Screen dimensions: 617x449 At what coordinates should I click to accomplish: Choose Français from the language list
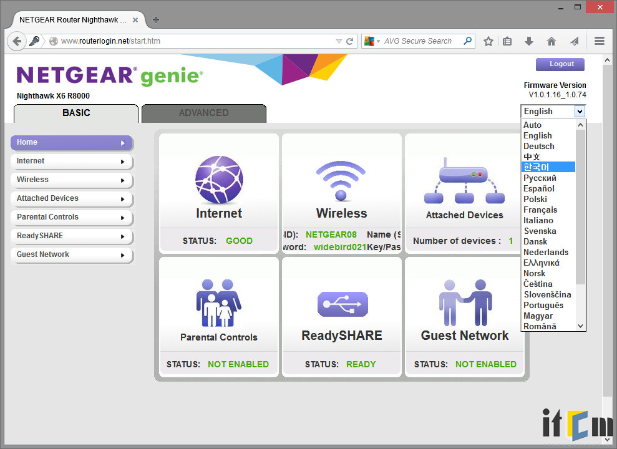[x=548, y=210]
